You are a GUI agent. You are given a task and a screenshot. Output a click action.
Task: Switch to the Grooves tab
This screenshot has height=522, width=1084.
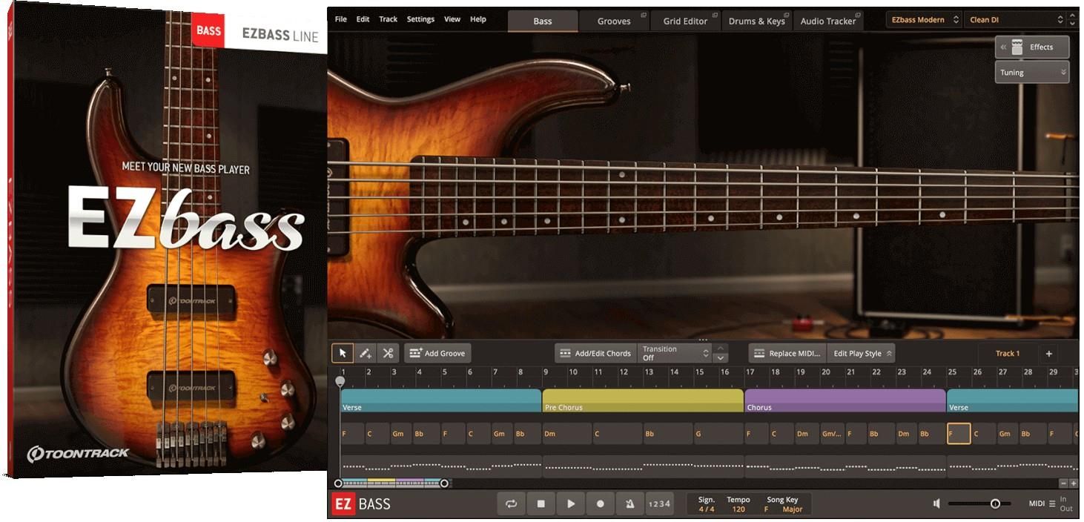point(614,21)
